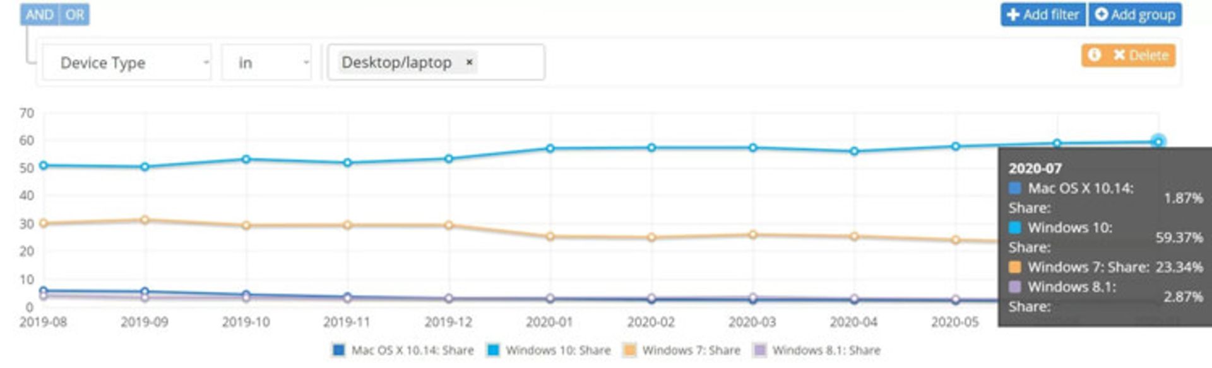Screen dimensions: 1212x368
Task: Open the Device Type field dropdown
Action: pos(126,62)
